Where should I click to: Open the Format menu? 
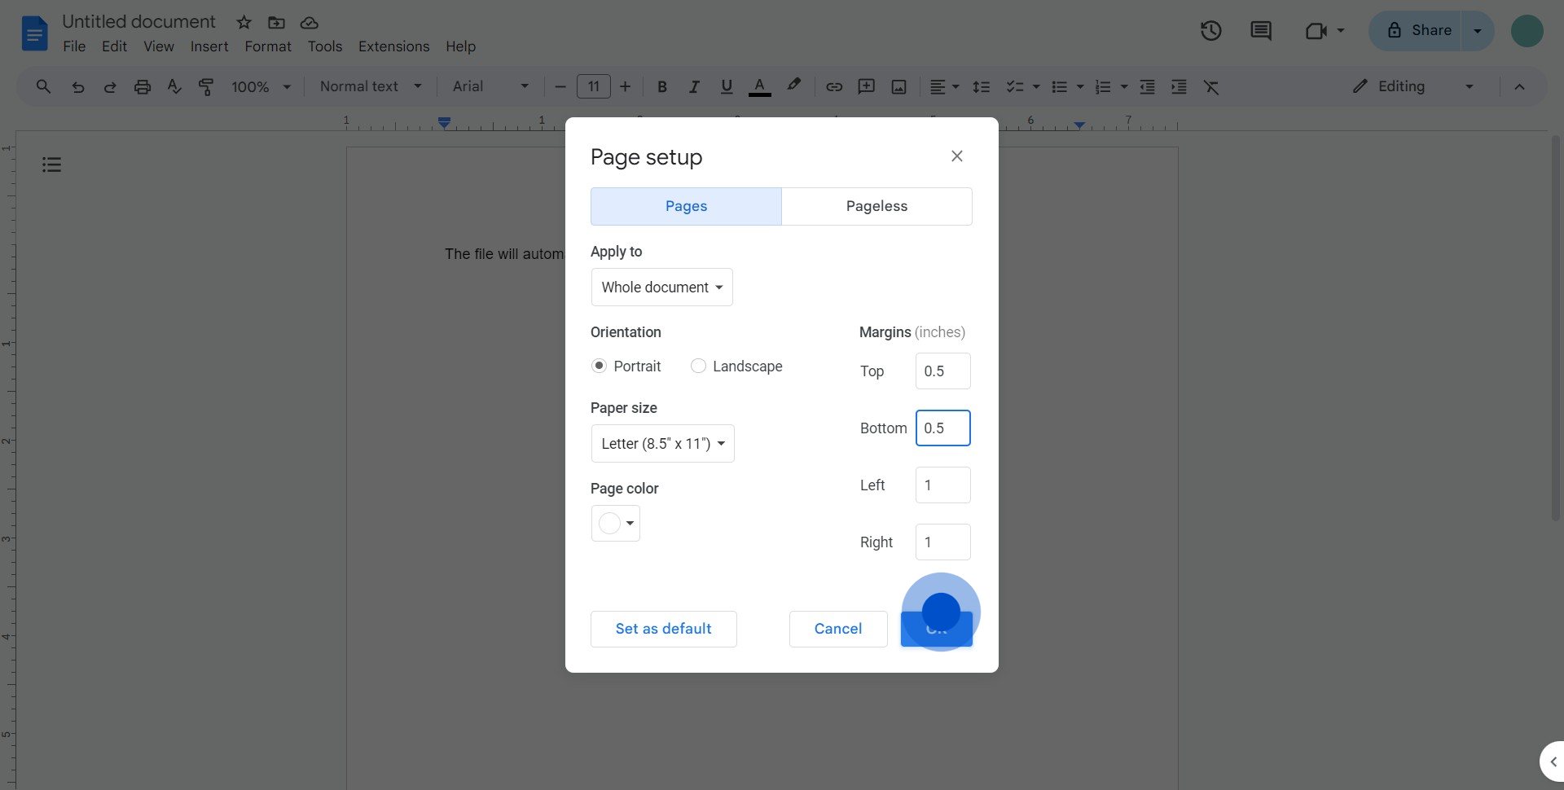point(267,46)
